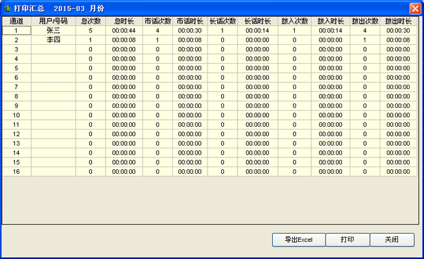Select channel 14 cell
424x259 pixels.
pyautogui.click(x=16, y=153)
